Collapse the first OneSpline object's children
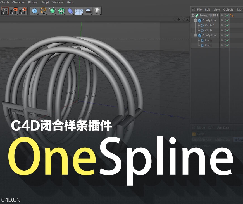This screenshot has width=243, height=204. (x=196, y=21)
